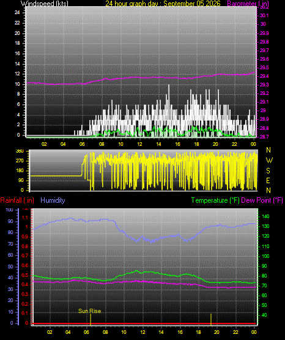Click the red "0.5" rainfall axis value
The height and width of the screenshot is (340, 285).
coord(25,275)
